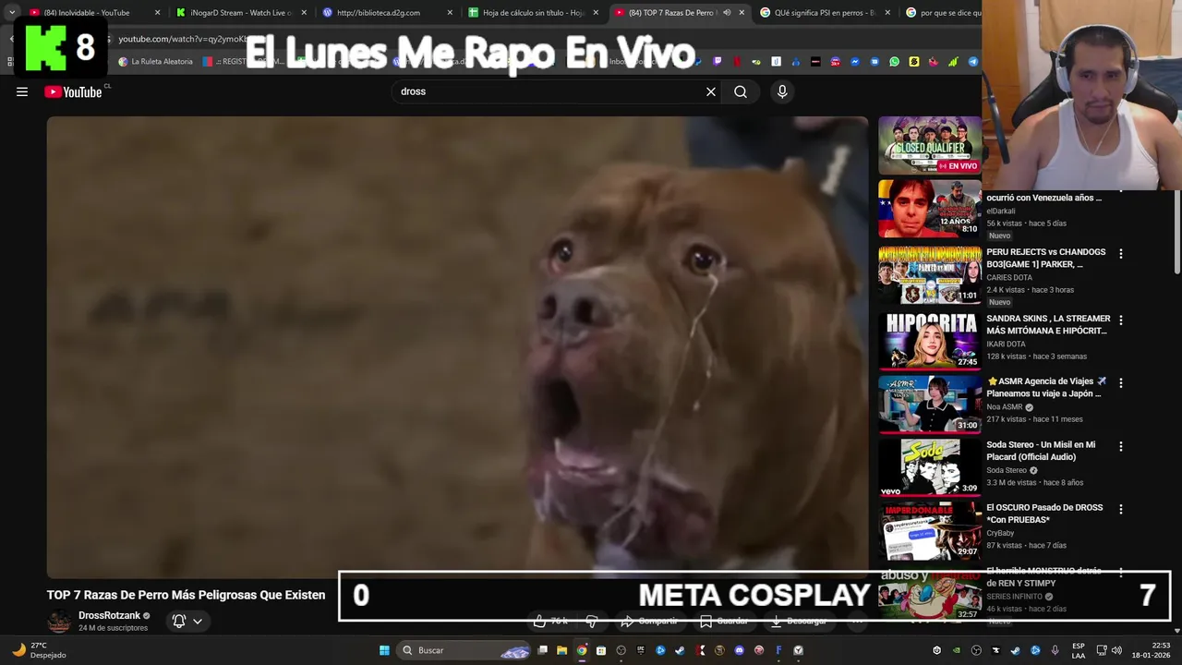
Task: Dislike the video with thumbs down
Action: [x=593, y=621]
